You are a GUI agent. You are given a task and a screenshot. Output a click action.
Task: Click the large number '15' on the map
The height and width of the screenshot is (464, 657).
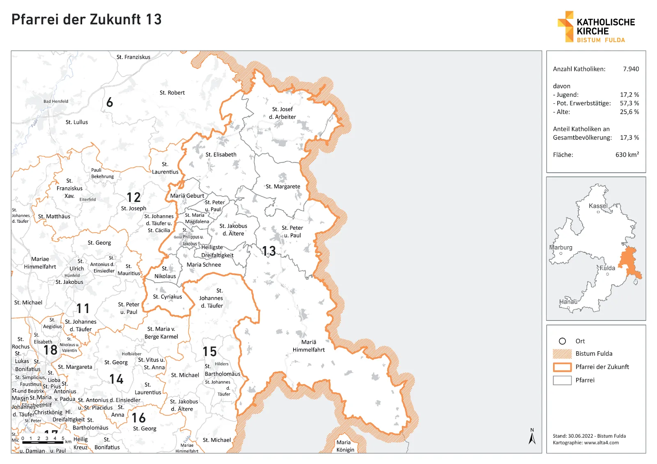(209, 352)
